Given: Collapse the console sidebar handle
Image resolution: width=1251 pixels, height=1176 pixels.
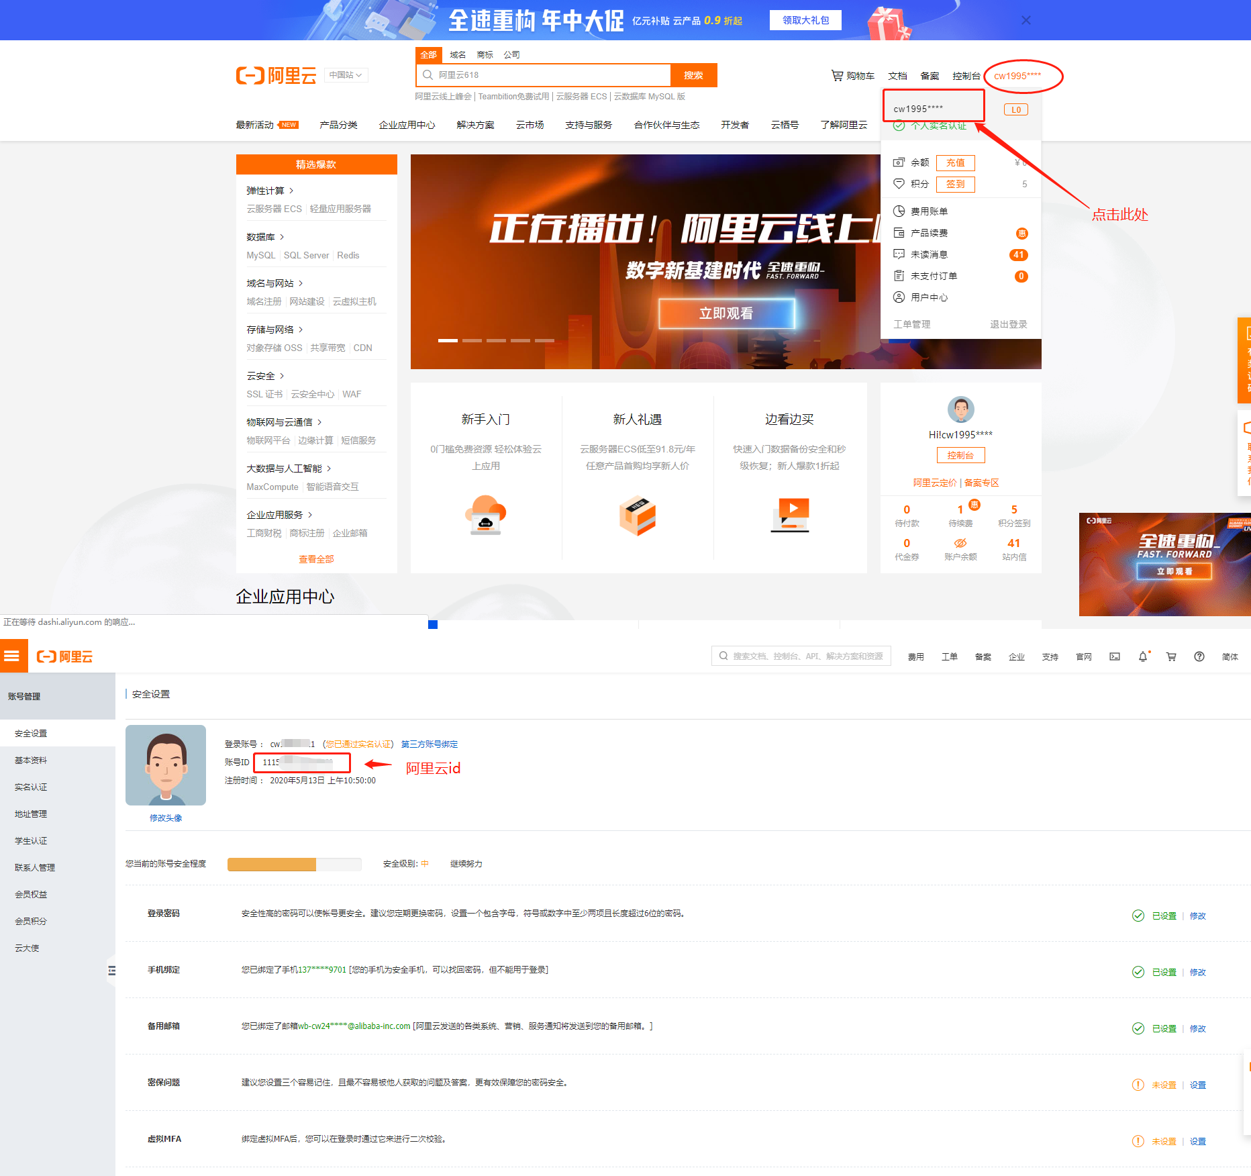Looking at the screenshot, I should pos(111,970).
